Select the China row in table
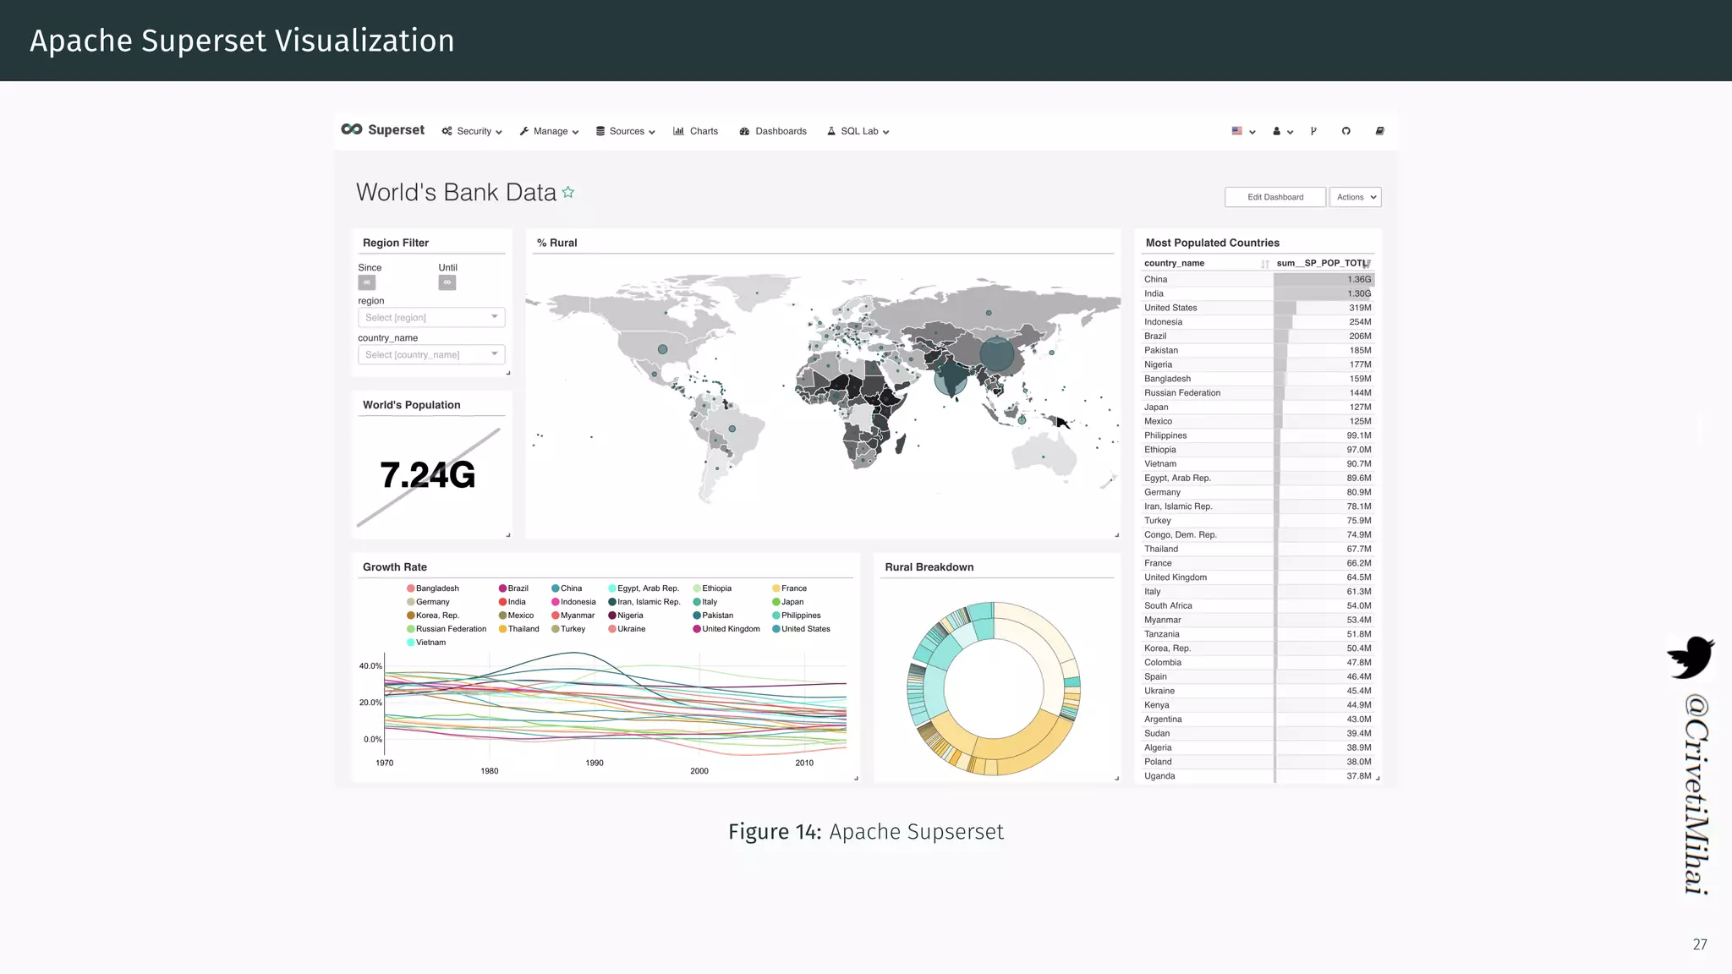The image size is (1732, 974). [x=1258, y=279]
